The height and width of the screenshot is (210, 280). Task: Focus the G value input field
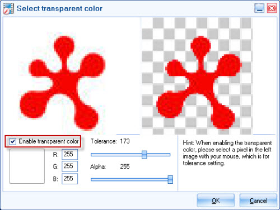69,166
